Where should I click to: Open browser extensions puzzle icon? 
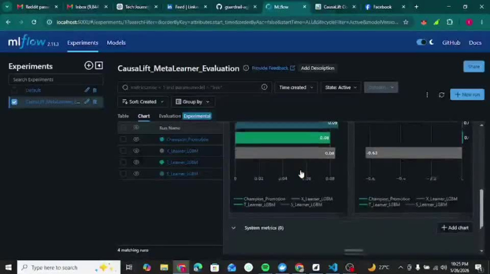(x=450, y=22)
